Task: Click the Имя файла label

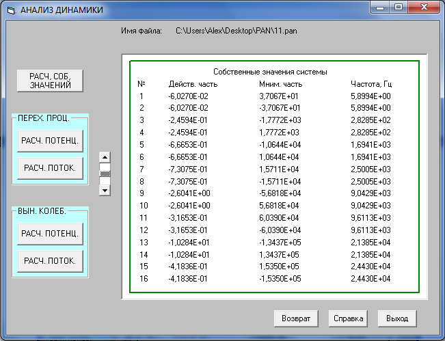Action: (141, 31)
